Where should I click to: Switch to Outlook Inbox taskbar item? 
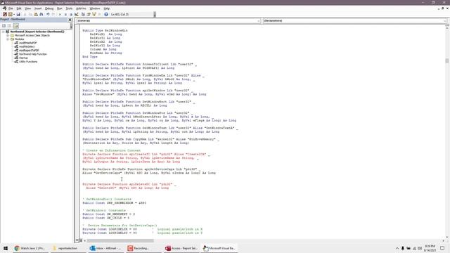tap(105, 248)
